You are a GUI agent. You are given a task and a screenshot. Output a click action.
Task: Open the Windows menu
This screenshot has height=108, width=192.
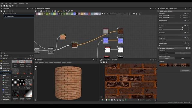point(21,3)
